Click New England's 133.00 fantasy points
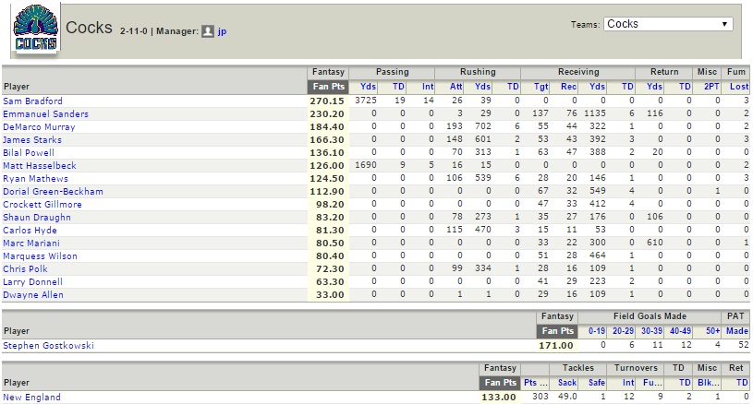 (499, 398)
